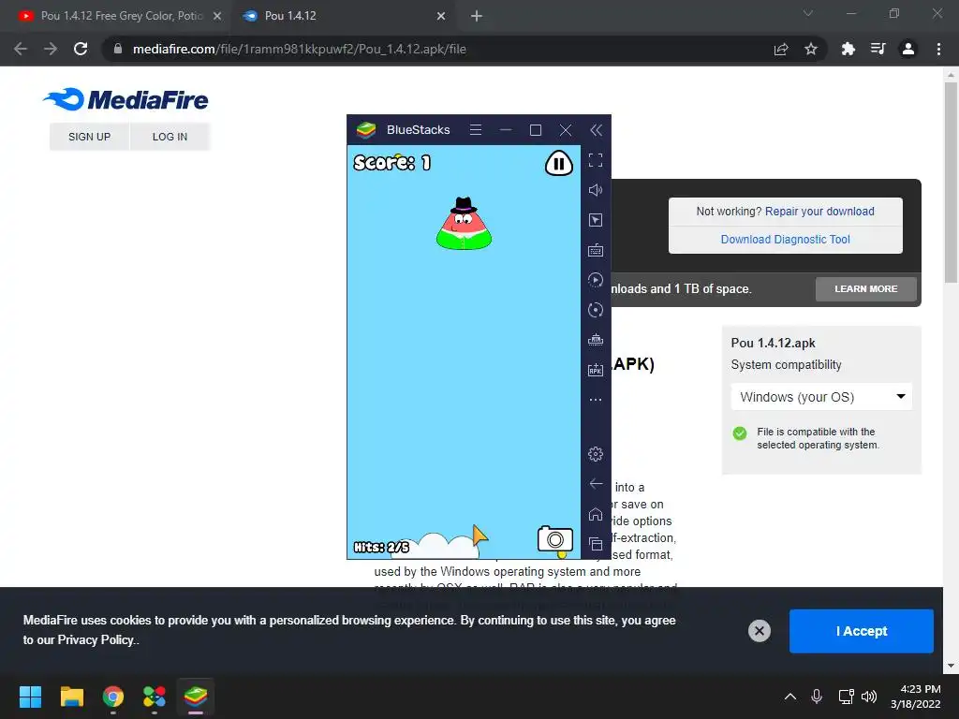Go to BlueStacks home screen
Image resolution: width=959 pixels, height=719 pixels.
click(x=595, y=514)
